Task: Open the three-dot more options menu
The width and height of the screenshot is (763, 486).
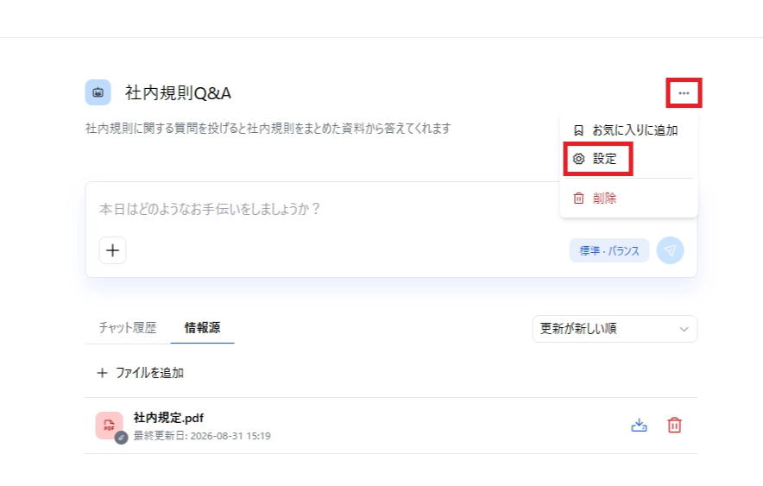Action: tap(684, 93)
